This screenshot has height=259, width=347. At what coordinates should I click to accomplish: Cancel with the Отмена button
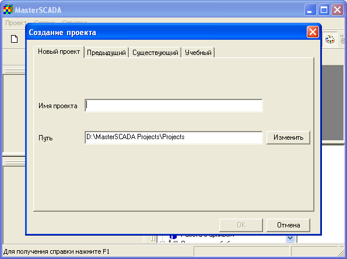click(x=288, y=225)
